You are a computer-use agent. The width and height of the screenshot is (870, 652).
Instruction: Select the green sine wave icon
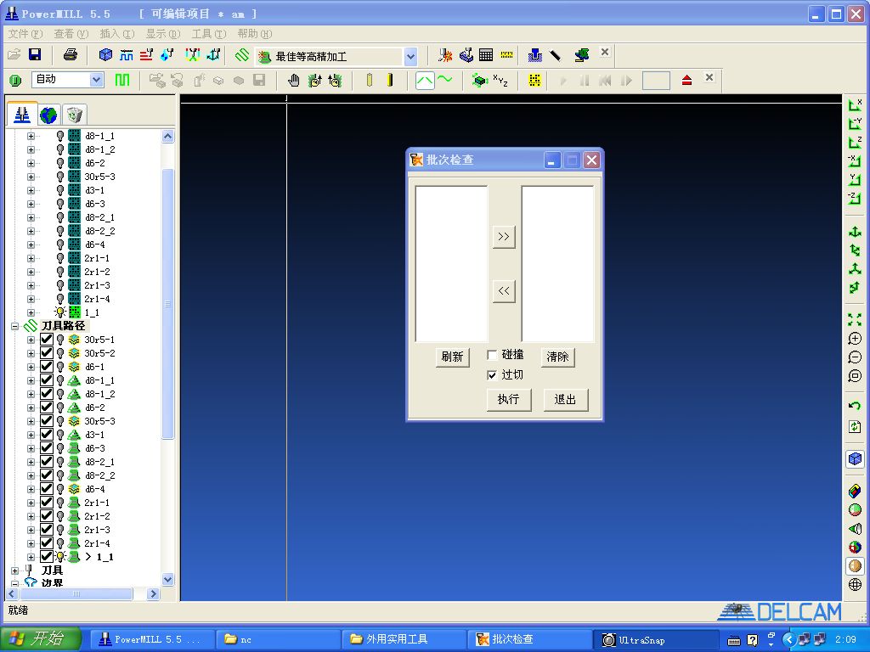tap(445, 80)
